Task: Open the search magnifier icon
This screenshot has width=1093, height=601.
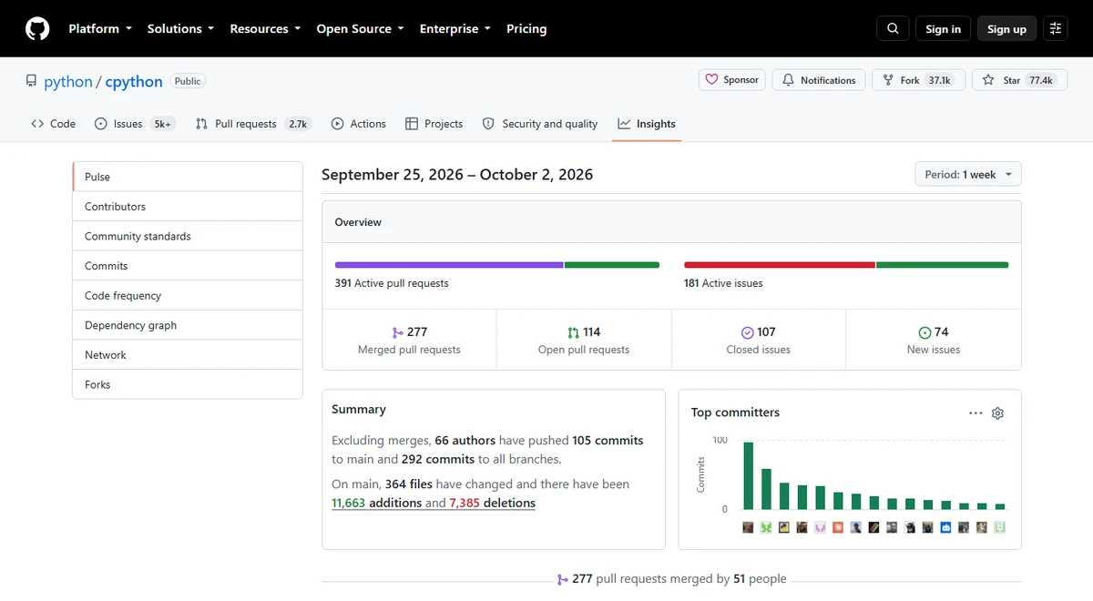Action: coord(893,29)
